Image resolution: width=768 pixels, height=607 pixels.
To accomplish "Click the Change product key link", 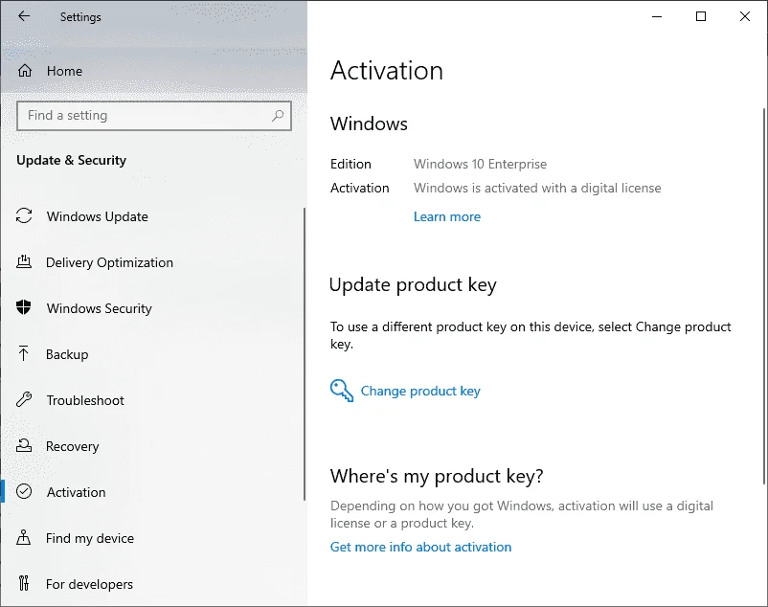I will (x=420, y=391).
